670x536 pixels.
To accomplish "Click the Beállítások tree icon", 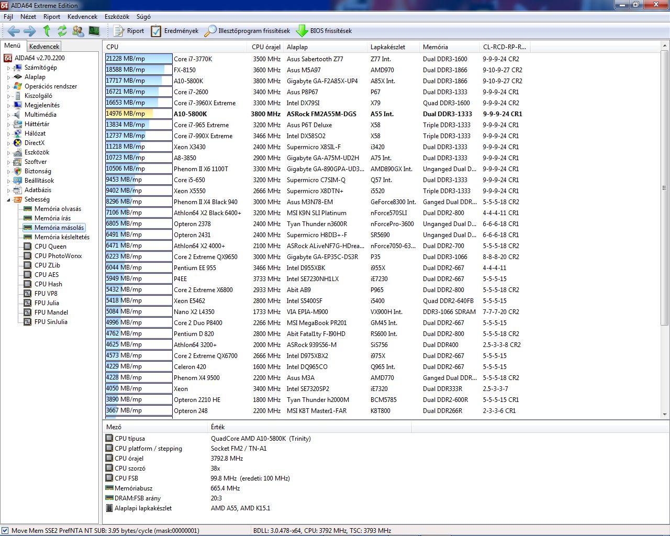I will tap(18, 181).
